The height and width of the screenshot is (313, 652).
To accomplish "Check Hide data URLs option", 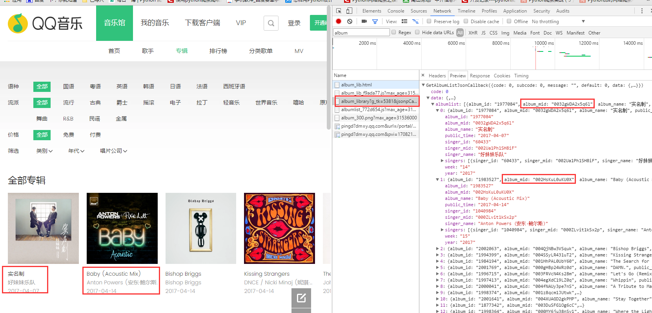I will click(417, 32).
